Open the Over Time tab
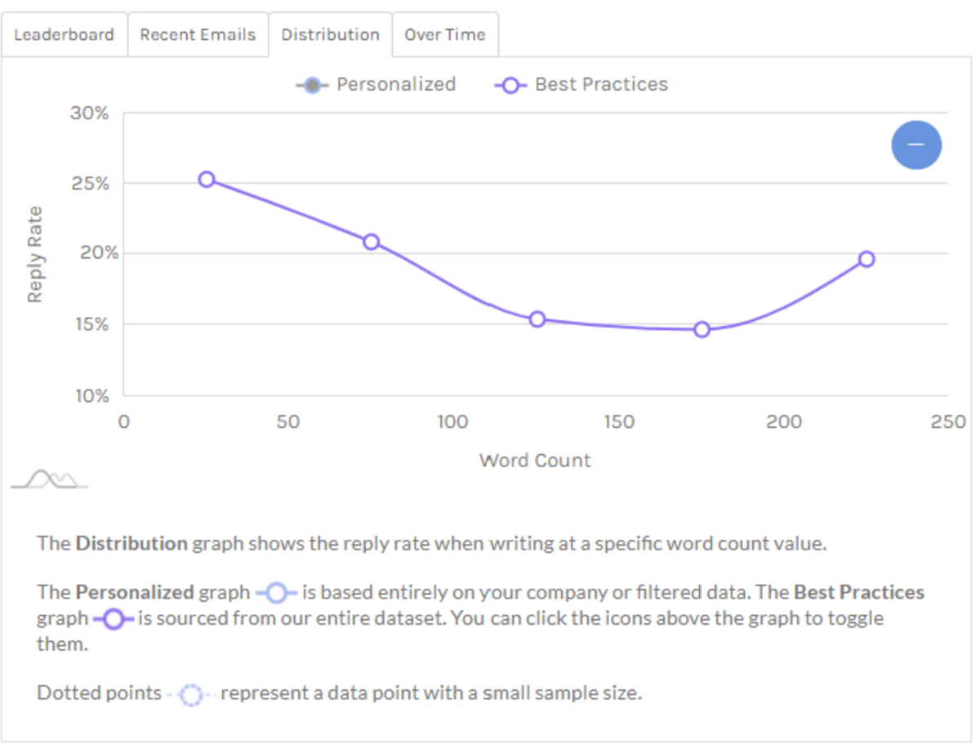Image resolution: width=980 pixels, height=744 pixels. (445, 34)
